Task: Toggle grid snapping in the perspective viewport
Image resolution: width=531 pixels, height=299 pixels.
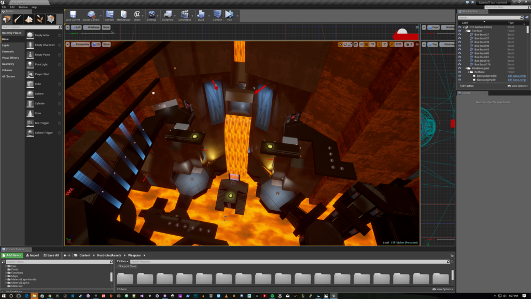Action: coord(367,45)
